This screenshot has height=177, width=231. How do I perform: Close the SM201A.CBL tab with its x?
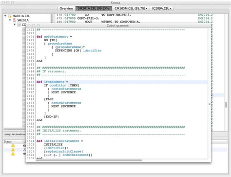109,9
